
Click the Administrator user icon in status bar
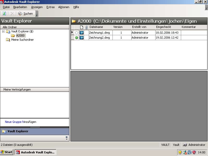(185, 145)
